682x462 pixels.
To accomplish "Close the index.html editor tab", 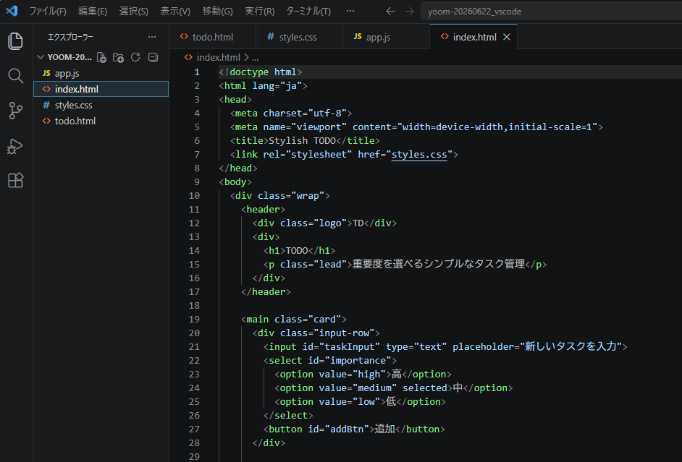I will [x=507, y=38].
